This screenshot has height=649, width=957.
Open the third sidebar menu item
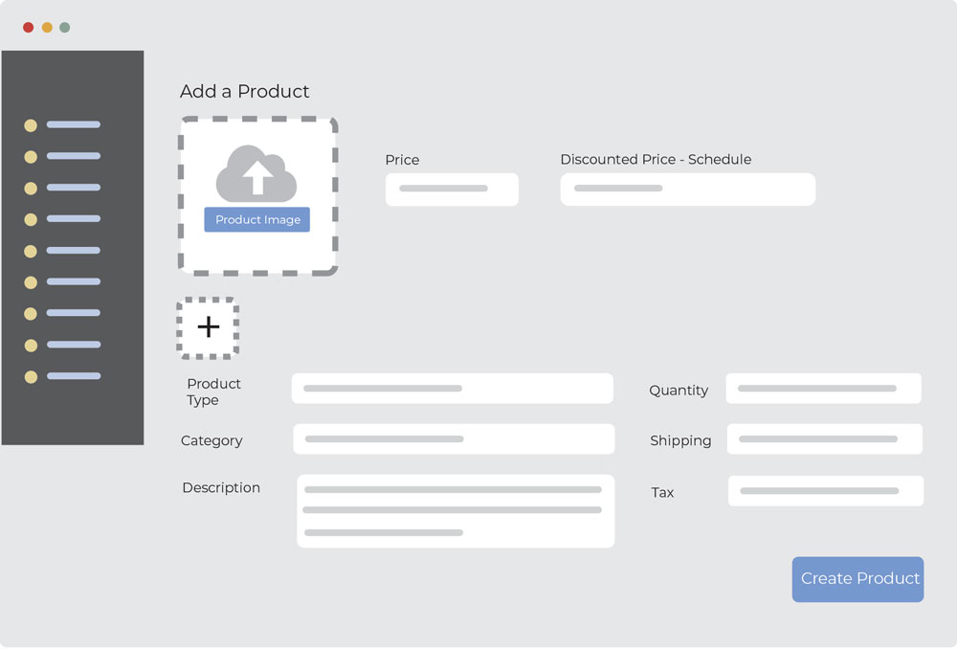(64, 188)
